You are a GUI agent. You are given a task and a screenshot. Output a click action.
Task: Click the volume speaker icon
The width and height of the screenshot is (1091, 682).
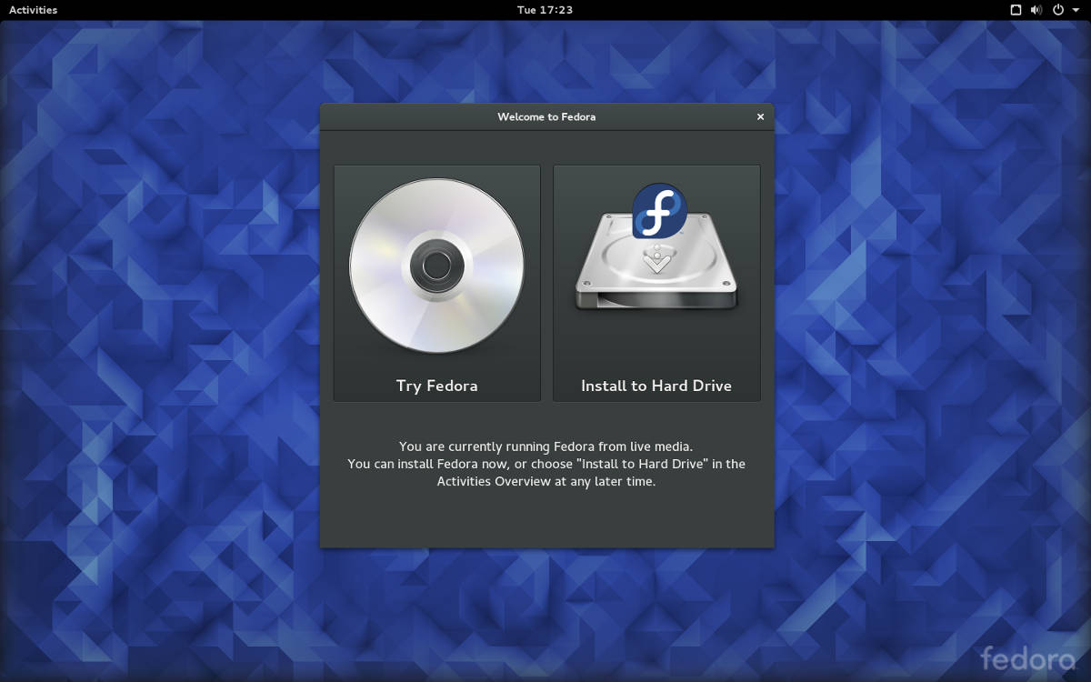[x=1036, y=10]
